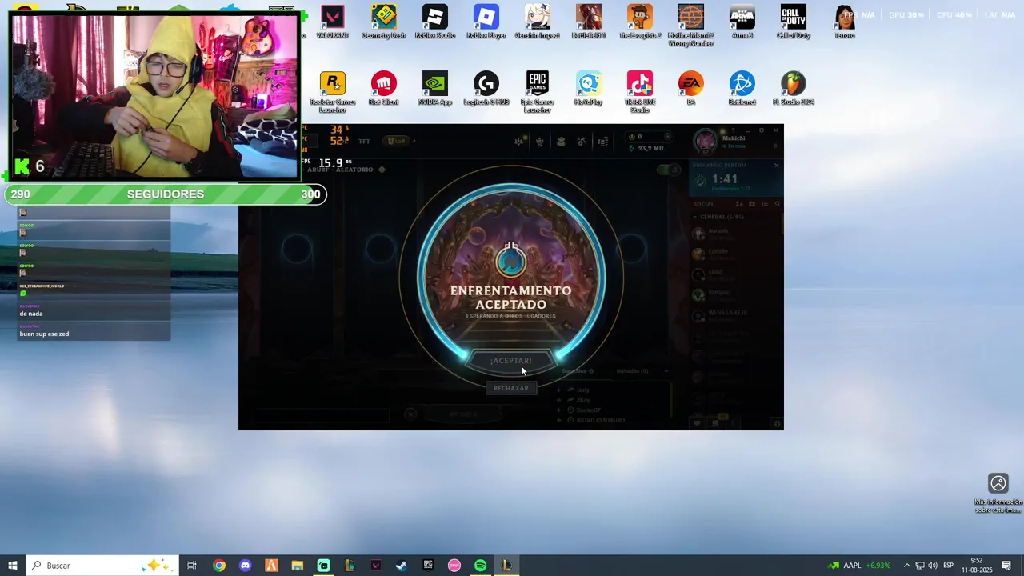
Task: Open the store coins icon in League client
Action: point(603,142)
